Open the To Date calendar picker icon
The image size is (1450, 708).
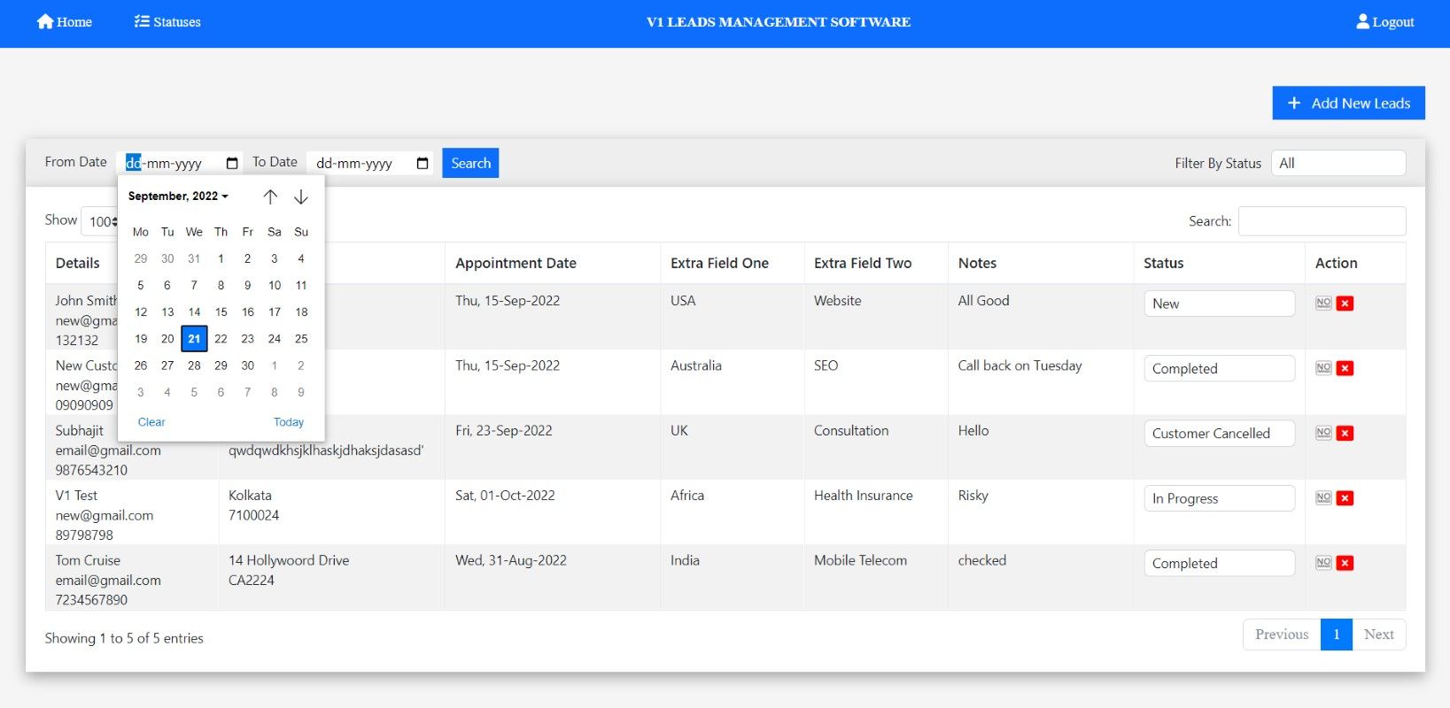pos(423,163)
